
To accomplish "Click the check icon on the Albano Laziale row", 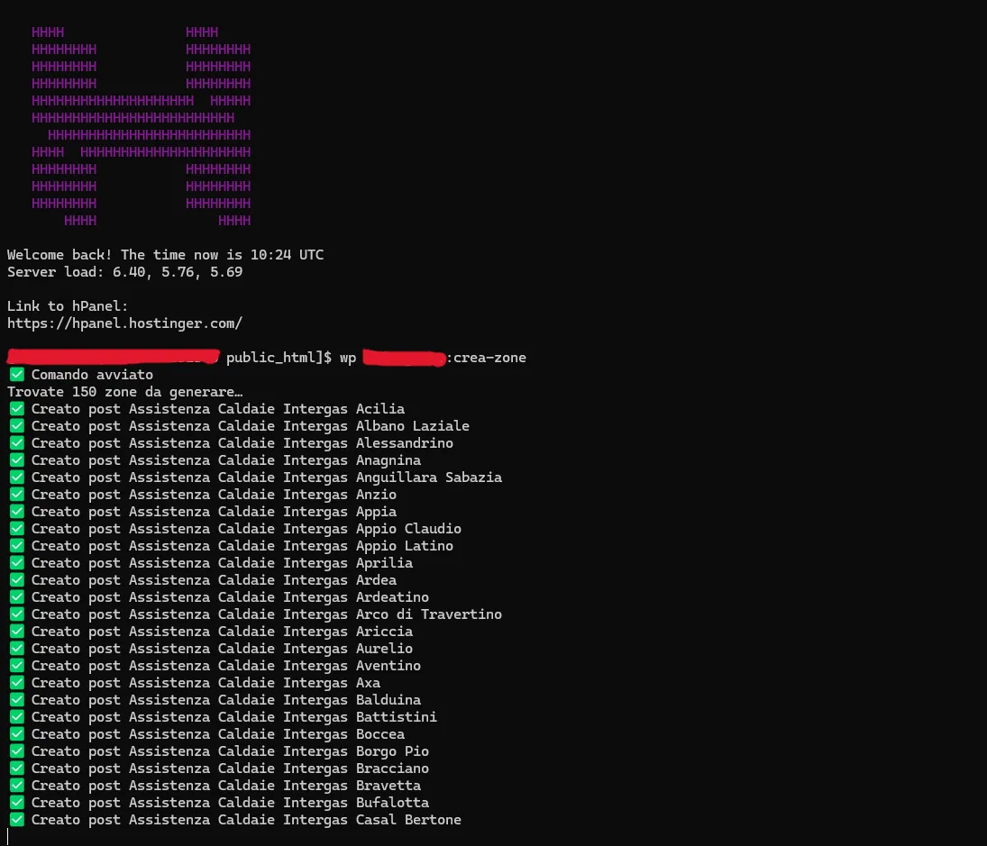I will (x=17, y=426).
